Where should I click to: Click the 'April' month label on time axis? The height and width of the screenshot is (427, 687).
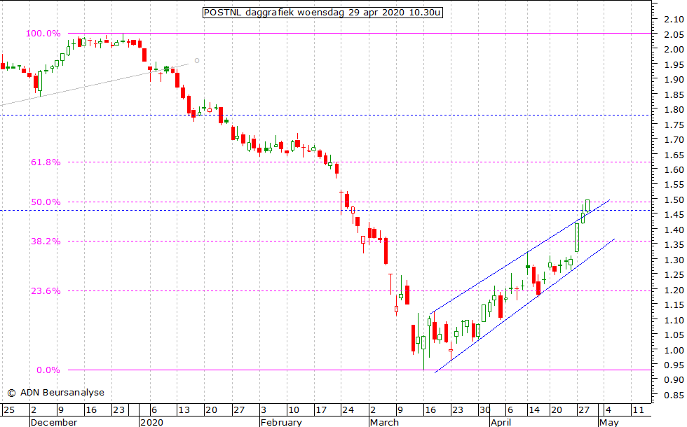coord(501,422)
